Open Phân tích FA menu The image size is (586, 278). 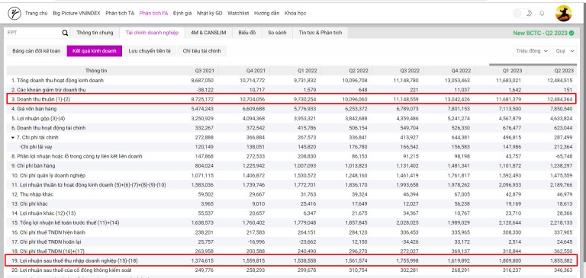click(153, 14)
